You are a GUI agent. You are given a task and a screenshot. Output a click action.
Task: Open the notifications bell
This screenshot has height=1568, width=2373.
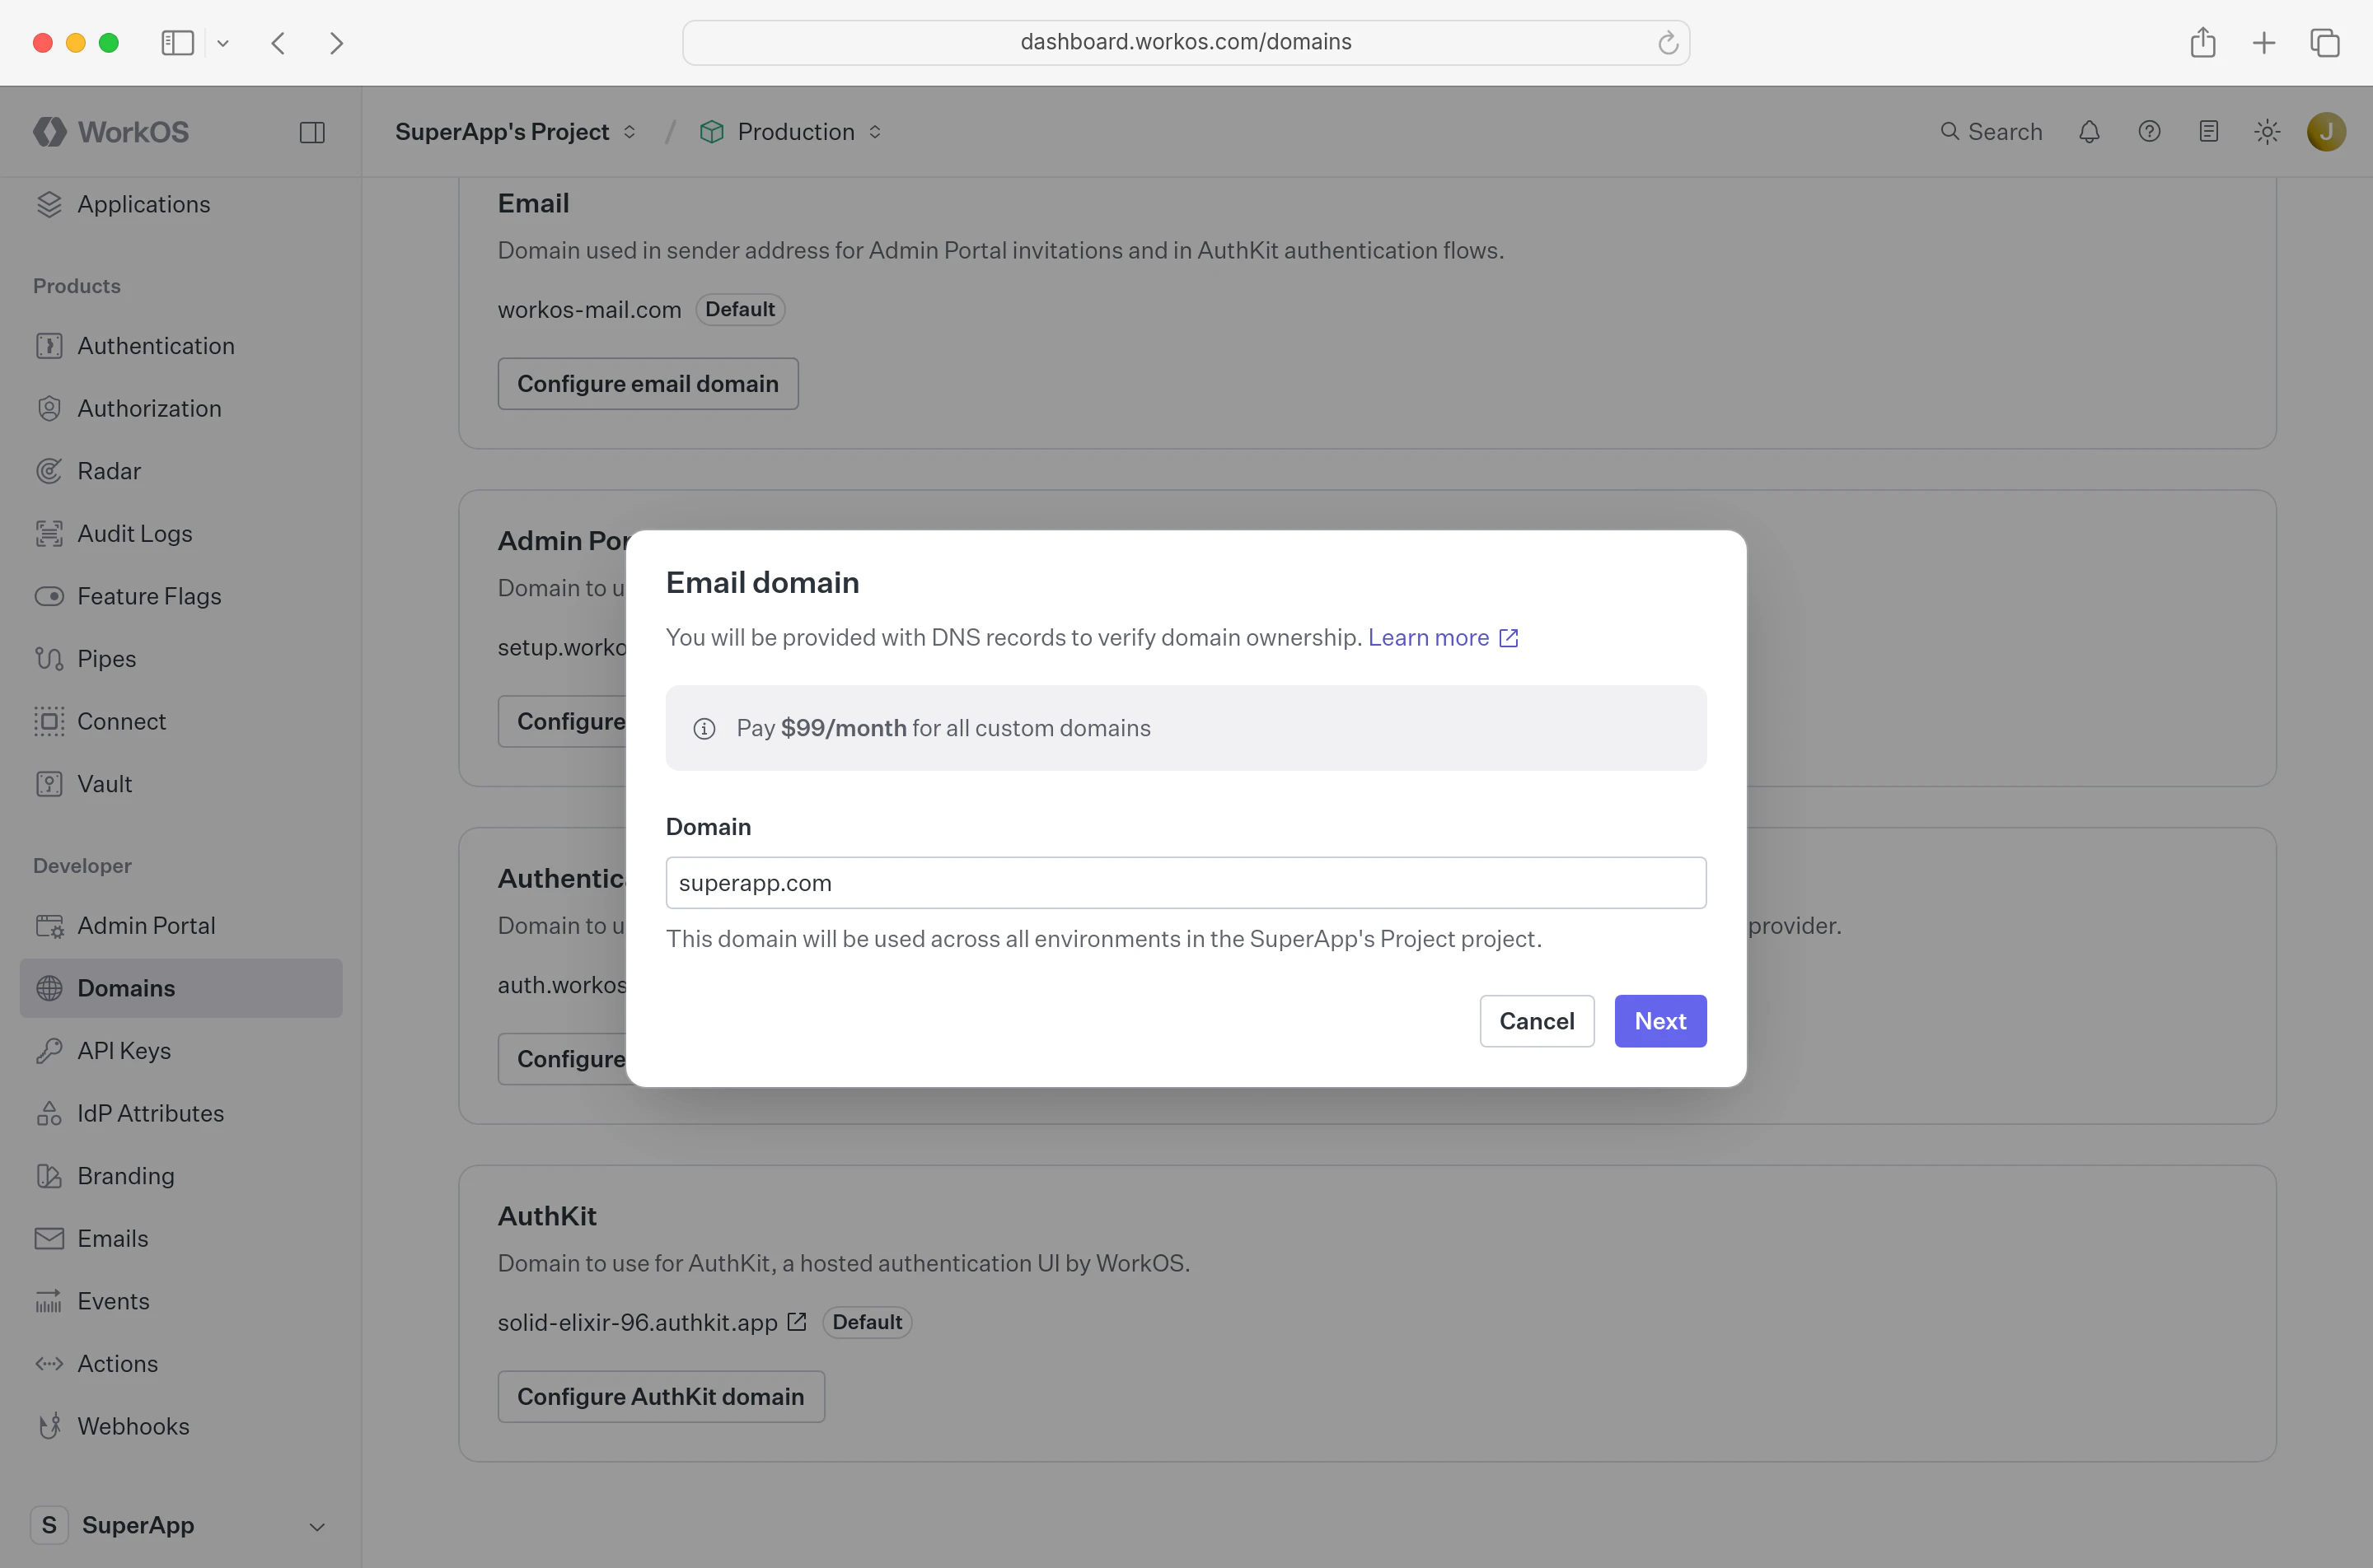(2089, 132)
